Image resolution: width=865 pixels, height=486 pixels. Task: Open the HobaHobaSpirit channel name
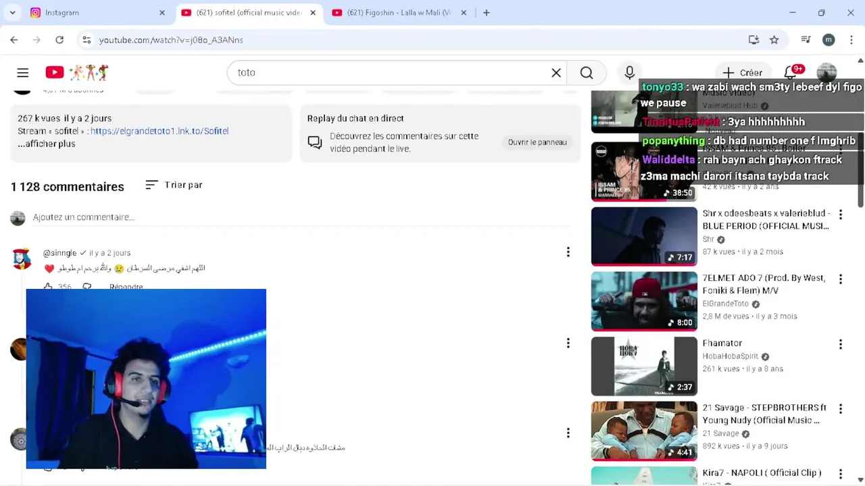click(730, 356)
